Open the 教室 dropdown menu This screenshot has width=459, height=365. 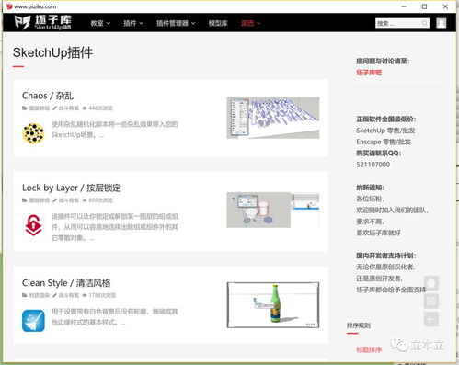point(100,23)
